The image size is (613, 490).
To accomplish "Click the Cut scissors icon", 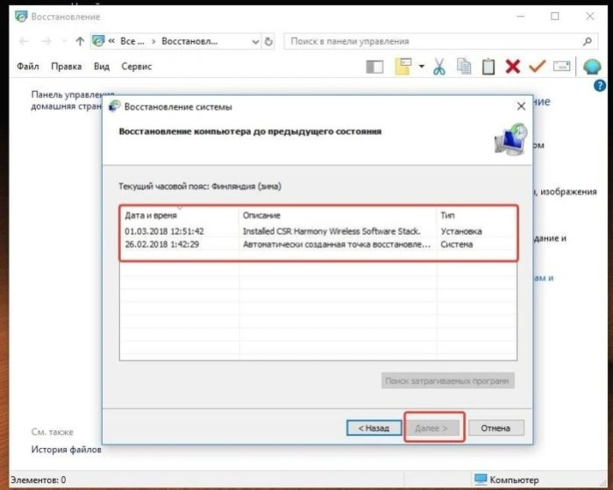I will tap(439, 67).
